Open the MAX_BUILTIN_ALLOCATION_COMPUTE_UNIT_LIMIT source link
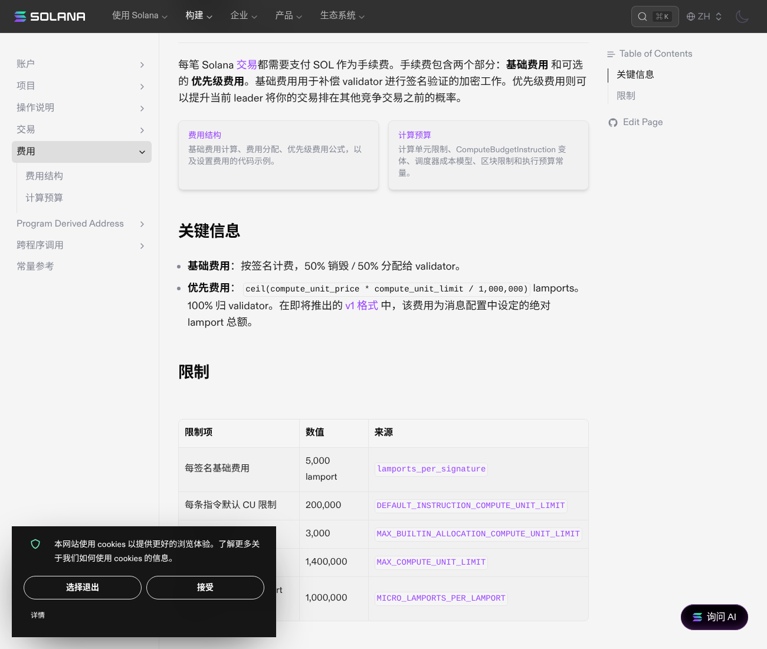This screenshot has height=649, width=767. (478, 534)
